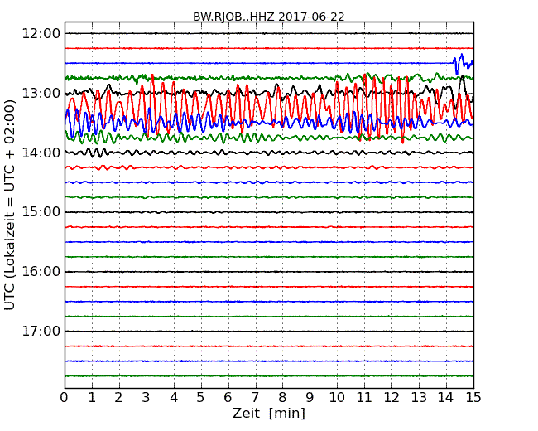Image resolution: width=538 pixels, height=431 pixels.
Task: Click the 17:00 time label
Action: click(x=41, y=331)
